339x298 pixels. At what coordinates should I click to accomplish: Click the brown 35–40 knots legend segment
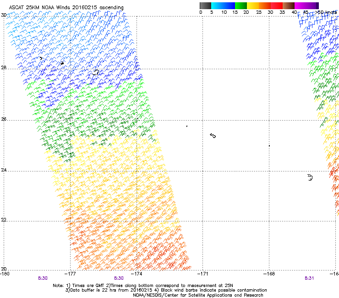[x=289, y=6]
